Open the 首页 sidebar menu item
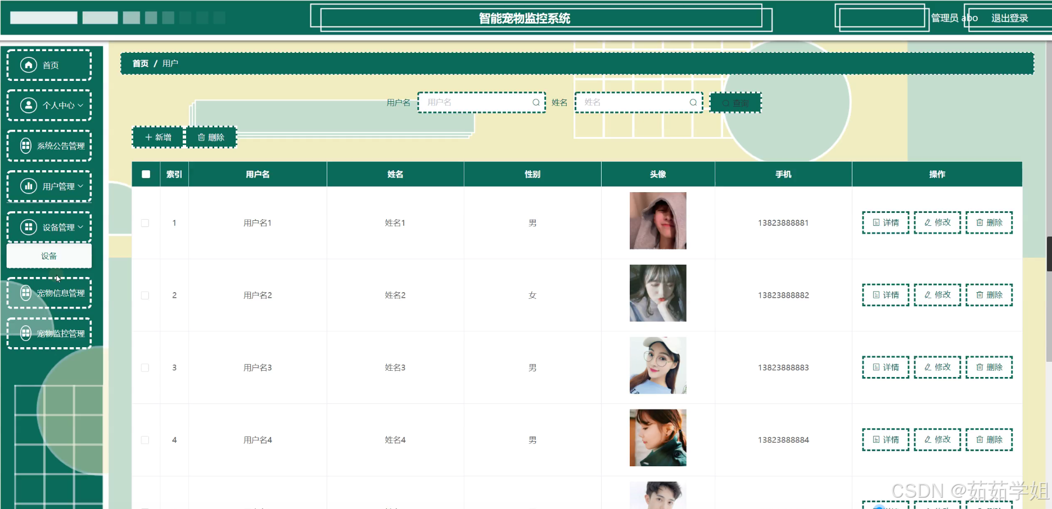This screenshot has width=1052, height=509. click(49, 65)
